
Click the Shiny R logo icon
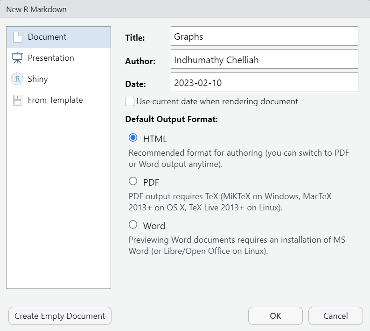(x=17, y=79)
